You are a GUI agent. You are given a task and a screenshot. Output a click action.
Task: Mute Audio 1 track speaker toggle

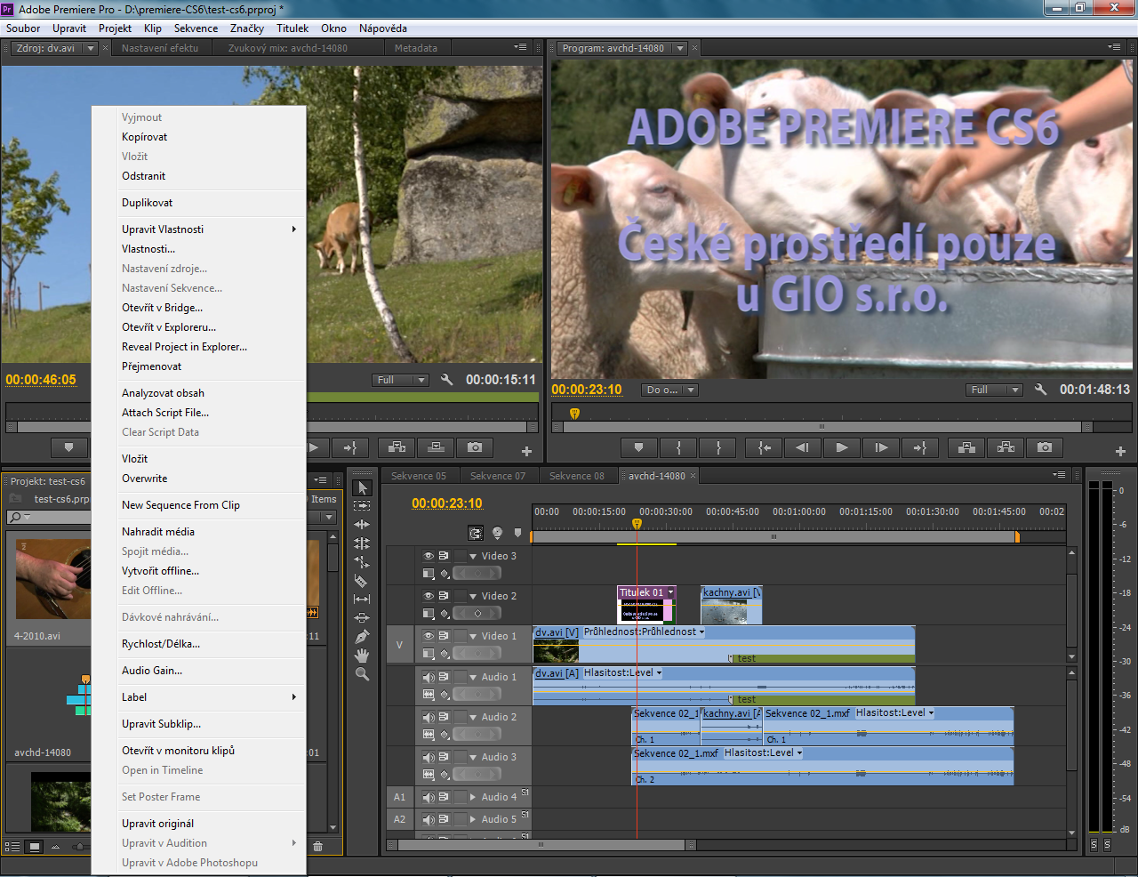429,677
